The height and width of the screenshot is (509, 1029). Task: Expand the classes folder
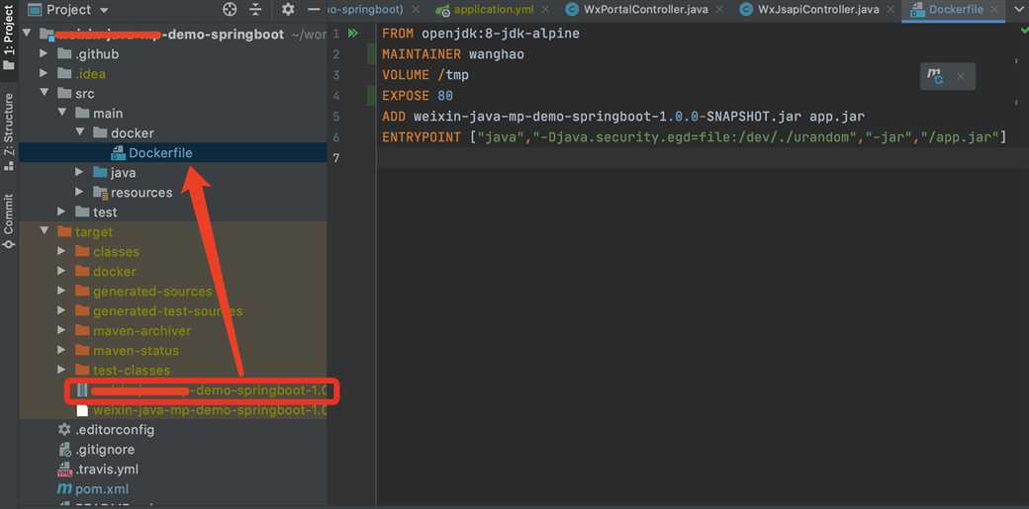[61, 251]
